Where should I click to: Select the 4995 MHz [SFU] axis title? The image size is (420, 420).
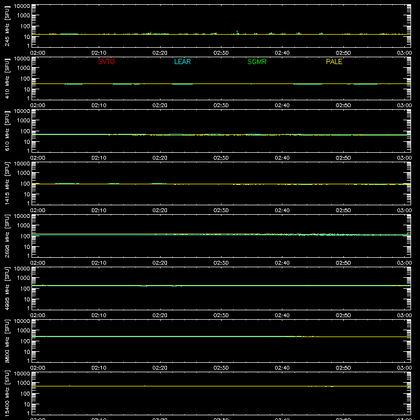point(7,288)
